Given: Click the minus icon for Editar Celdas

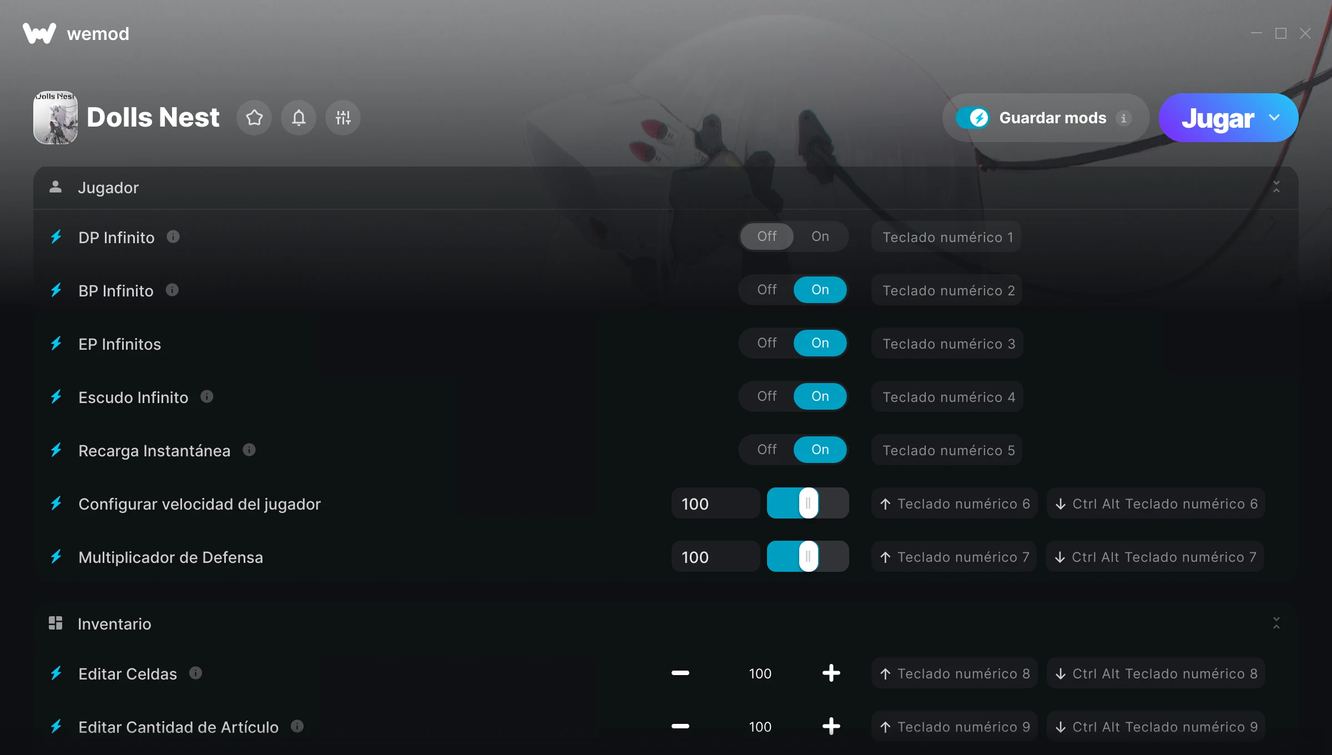Looking at the screenshot, I should [x=680, y=673].
